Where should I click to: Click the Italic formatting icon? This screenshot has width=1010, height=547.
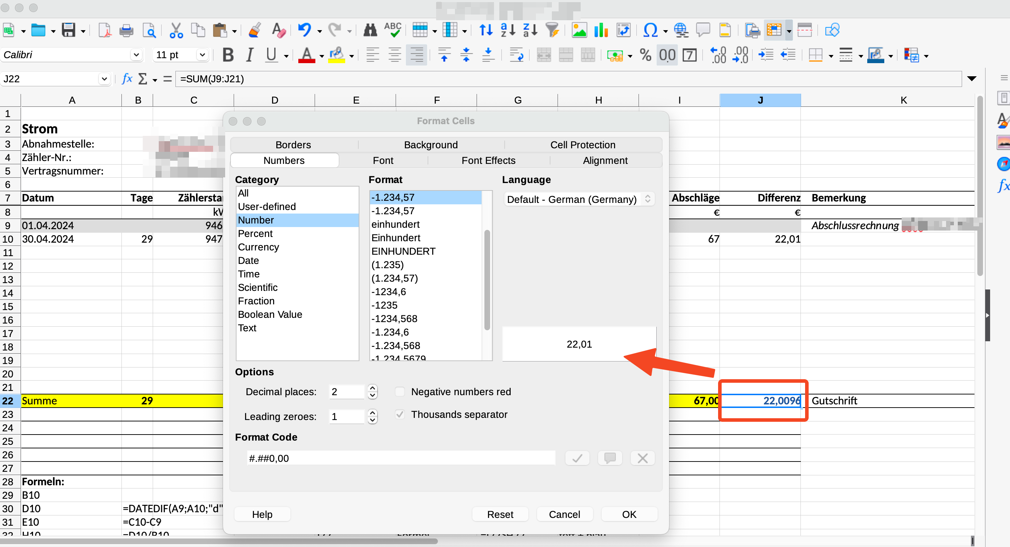click(x=249, y=55)
